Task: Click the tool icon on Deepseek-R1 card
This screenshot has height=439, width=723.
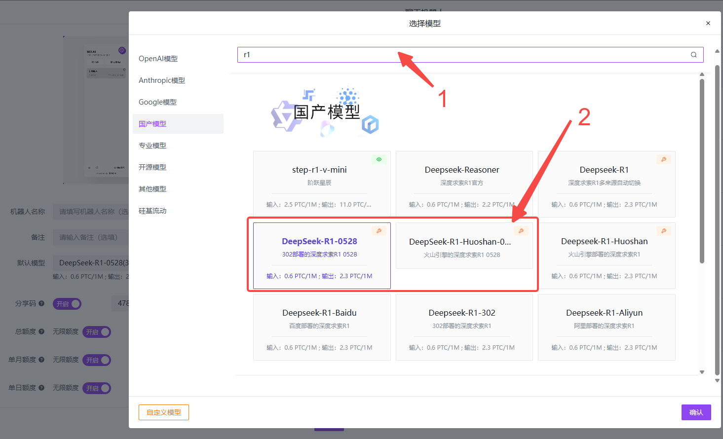Action: pos(664,159)
